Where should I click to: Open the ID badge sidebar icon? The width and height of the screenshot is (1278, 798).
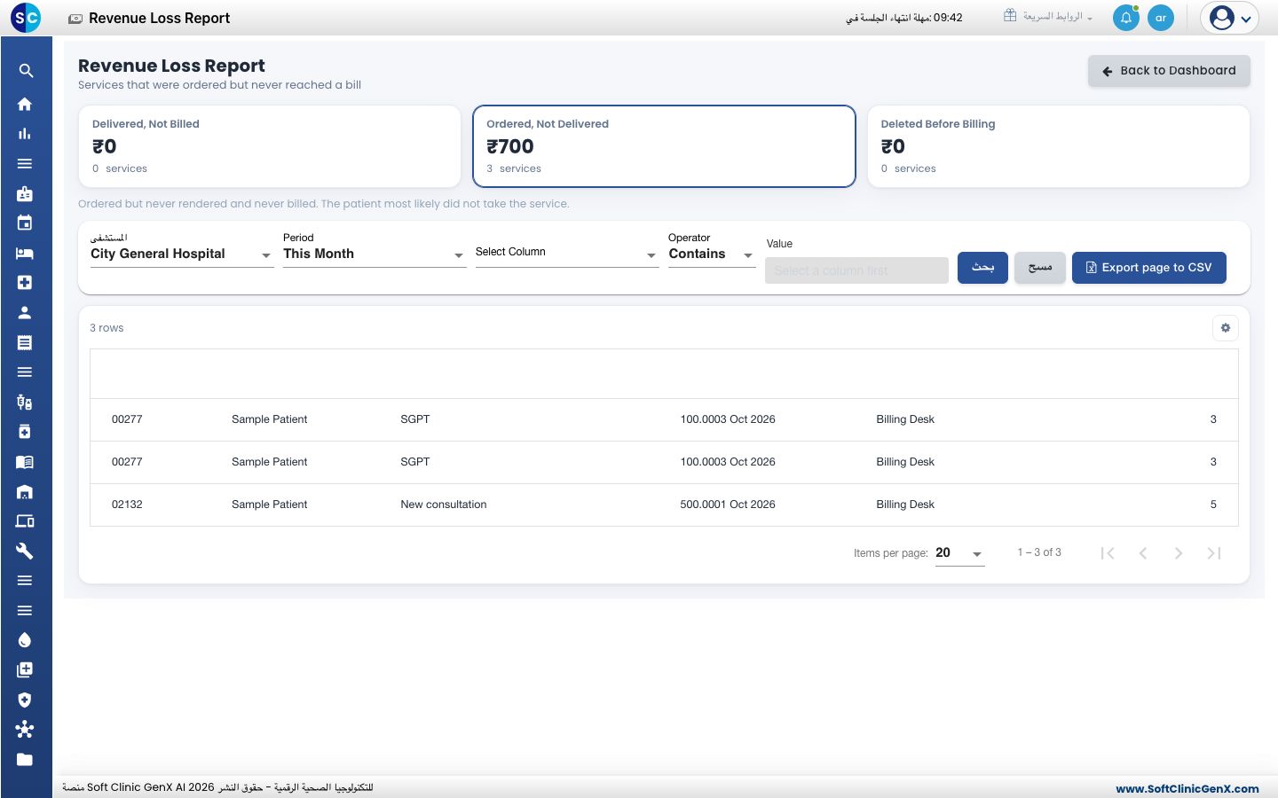point(25,193)
